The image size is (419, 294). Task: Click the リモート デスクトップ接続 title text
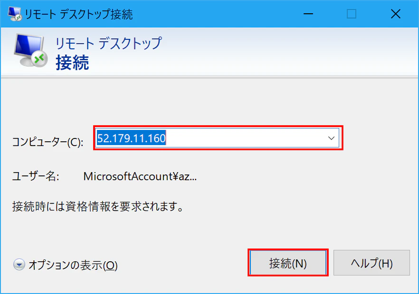pyautogui.click(x=79, y=14)
